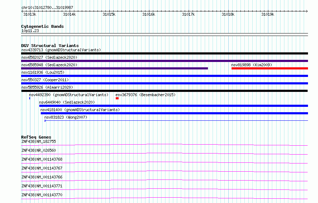Open nsv6585948 (Sedlazeck2020) variant label

pyautogui.click(x=49, y=65)
